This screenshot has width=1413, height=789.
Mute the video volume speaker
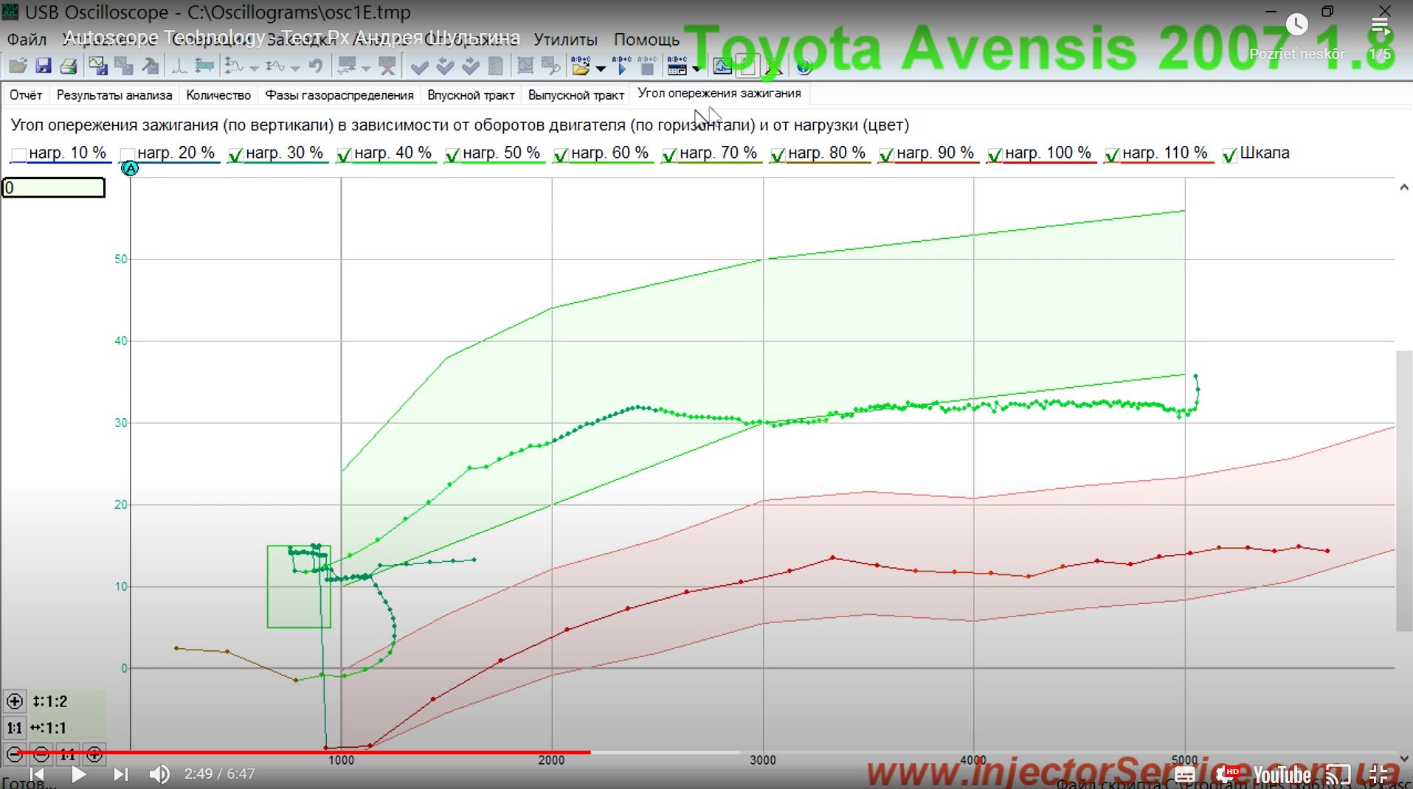159,774
